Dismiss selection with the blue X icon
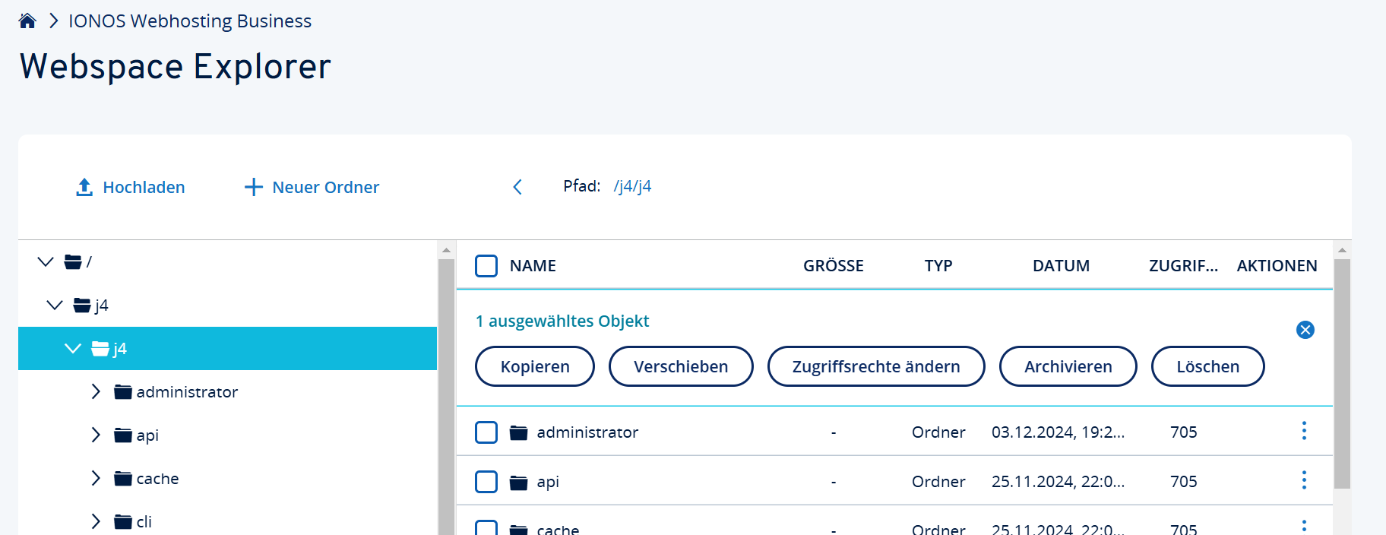 point(1305,330)
